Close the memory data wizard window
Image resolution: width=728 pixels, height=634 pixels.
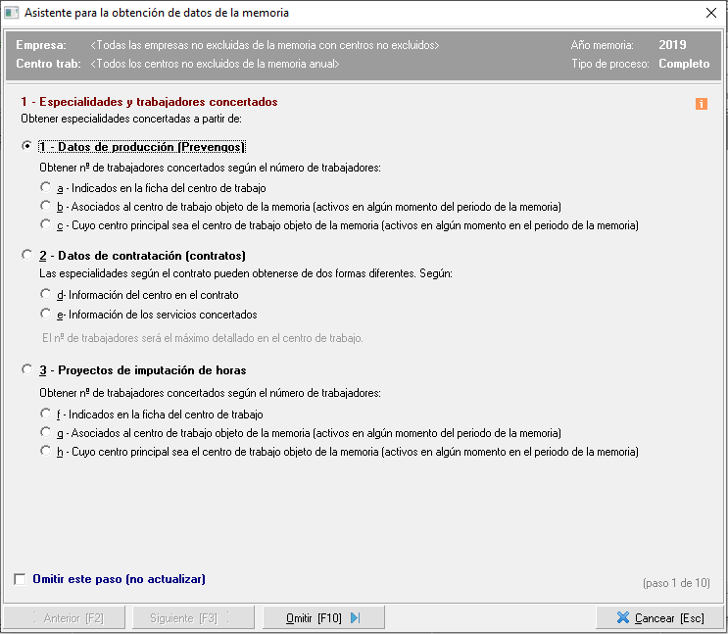pos(710,14)
